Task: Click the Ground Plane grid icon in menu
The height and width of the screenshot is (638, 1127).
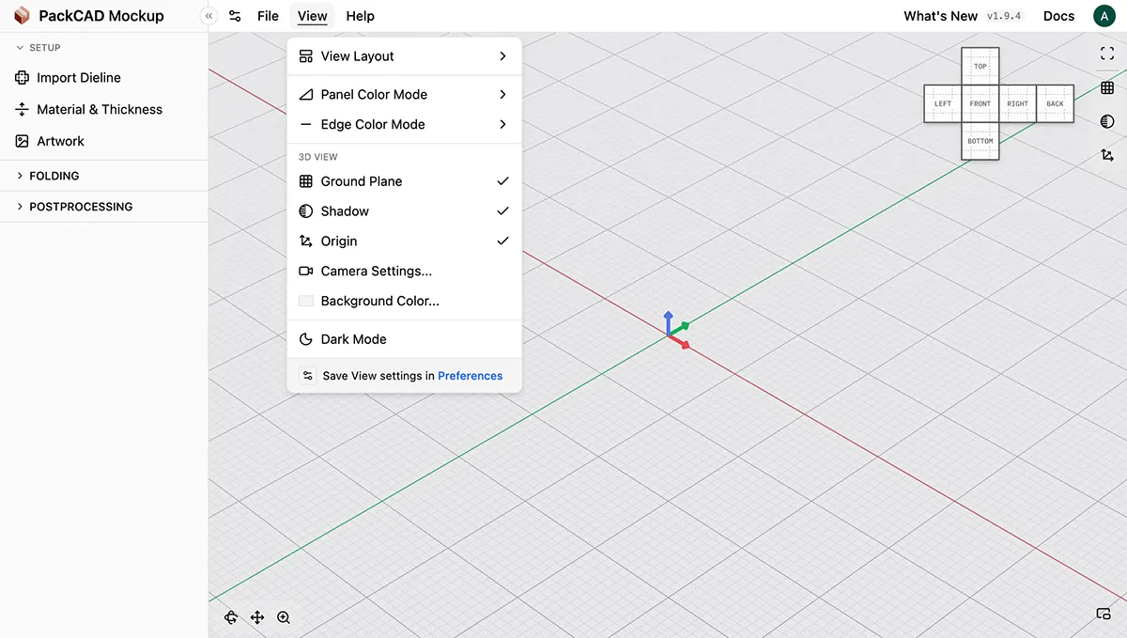Action: (305, 181)
